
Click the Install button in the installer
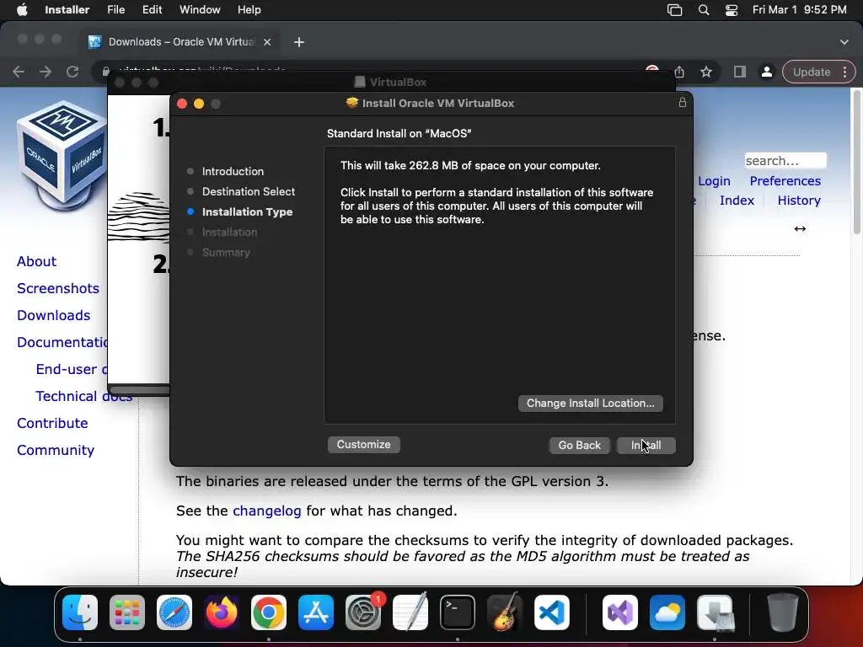coord(646,445)
